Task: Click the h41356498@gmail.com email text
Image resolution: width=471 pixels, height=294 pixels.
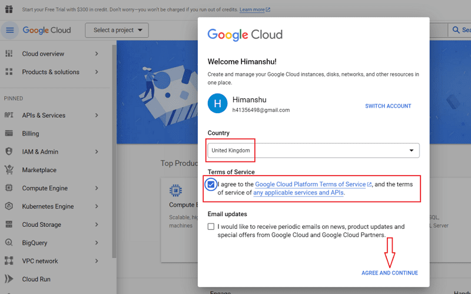Action: tap(261, 110)
